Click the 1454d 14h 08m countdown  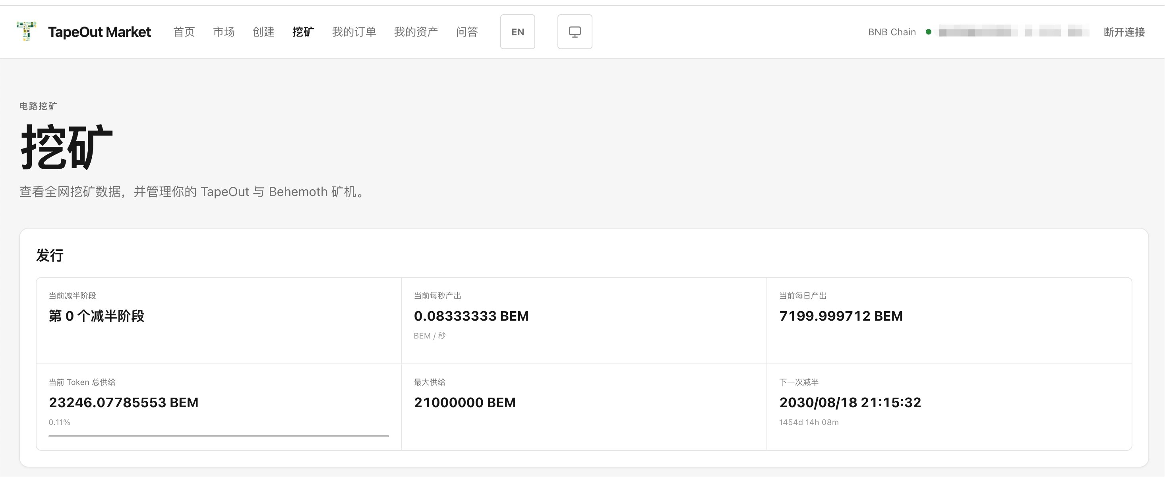click(x=809, y=422)
